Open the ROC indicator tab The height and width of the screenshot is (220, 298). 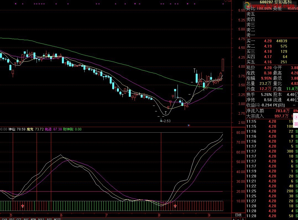click(x=26, y=219)
